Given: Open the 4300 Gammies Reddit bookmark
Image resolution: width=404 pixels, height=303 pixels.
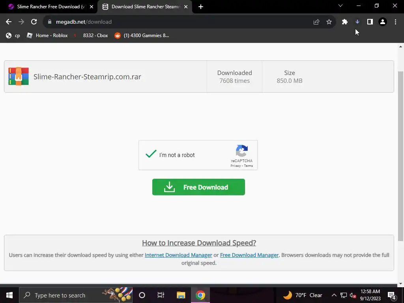Looking at the screenshot, I should pyautogui.click(x=142, y=36).
